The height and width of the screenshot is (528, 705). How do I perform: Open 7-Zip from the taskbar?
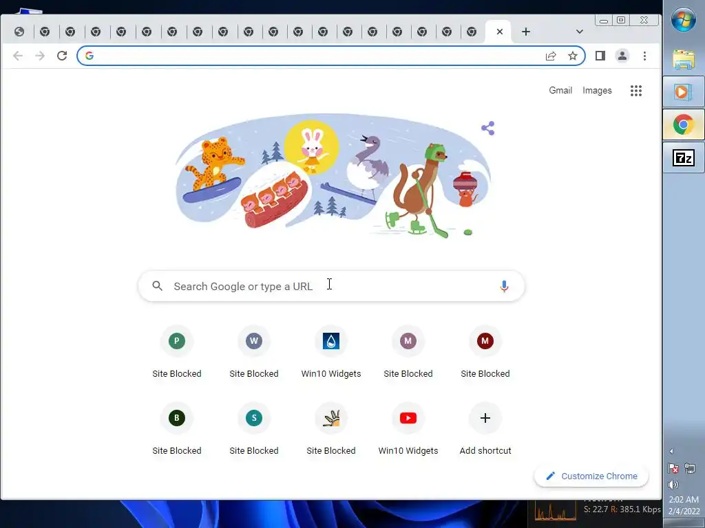684,157
